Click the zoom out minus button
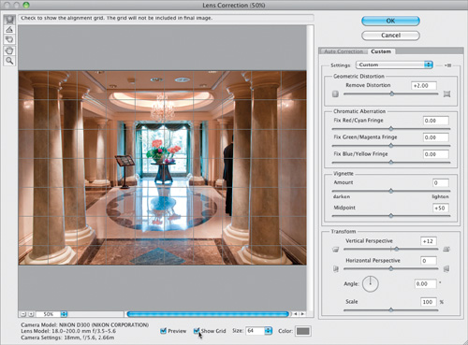 pos(23,314)
